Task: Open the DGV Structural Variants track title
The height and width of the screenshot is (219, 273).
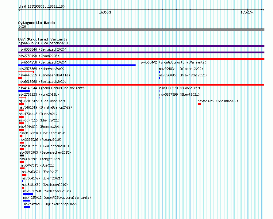Action: coord(43,39)
